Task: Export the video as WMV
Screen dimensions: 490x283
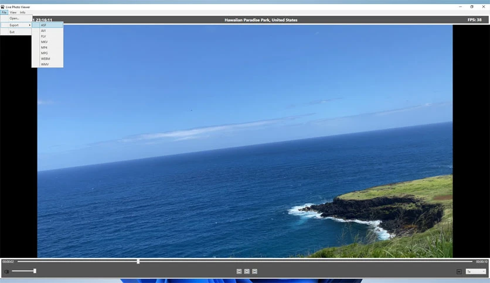Action: click(x=47, y=64)
